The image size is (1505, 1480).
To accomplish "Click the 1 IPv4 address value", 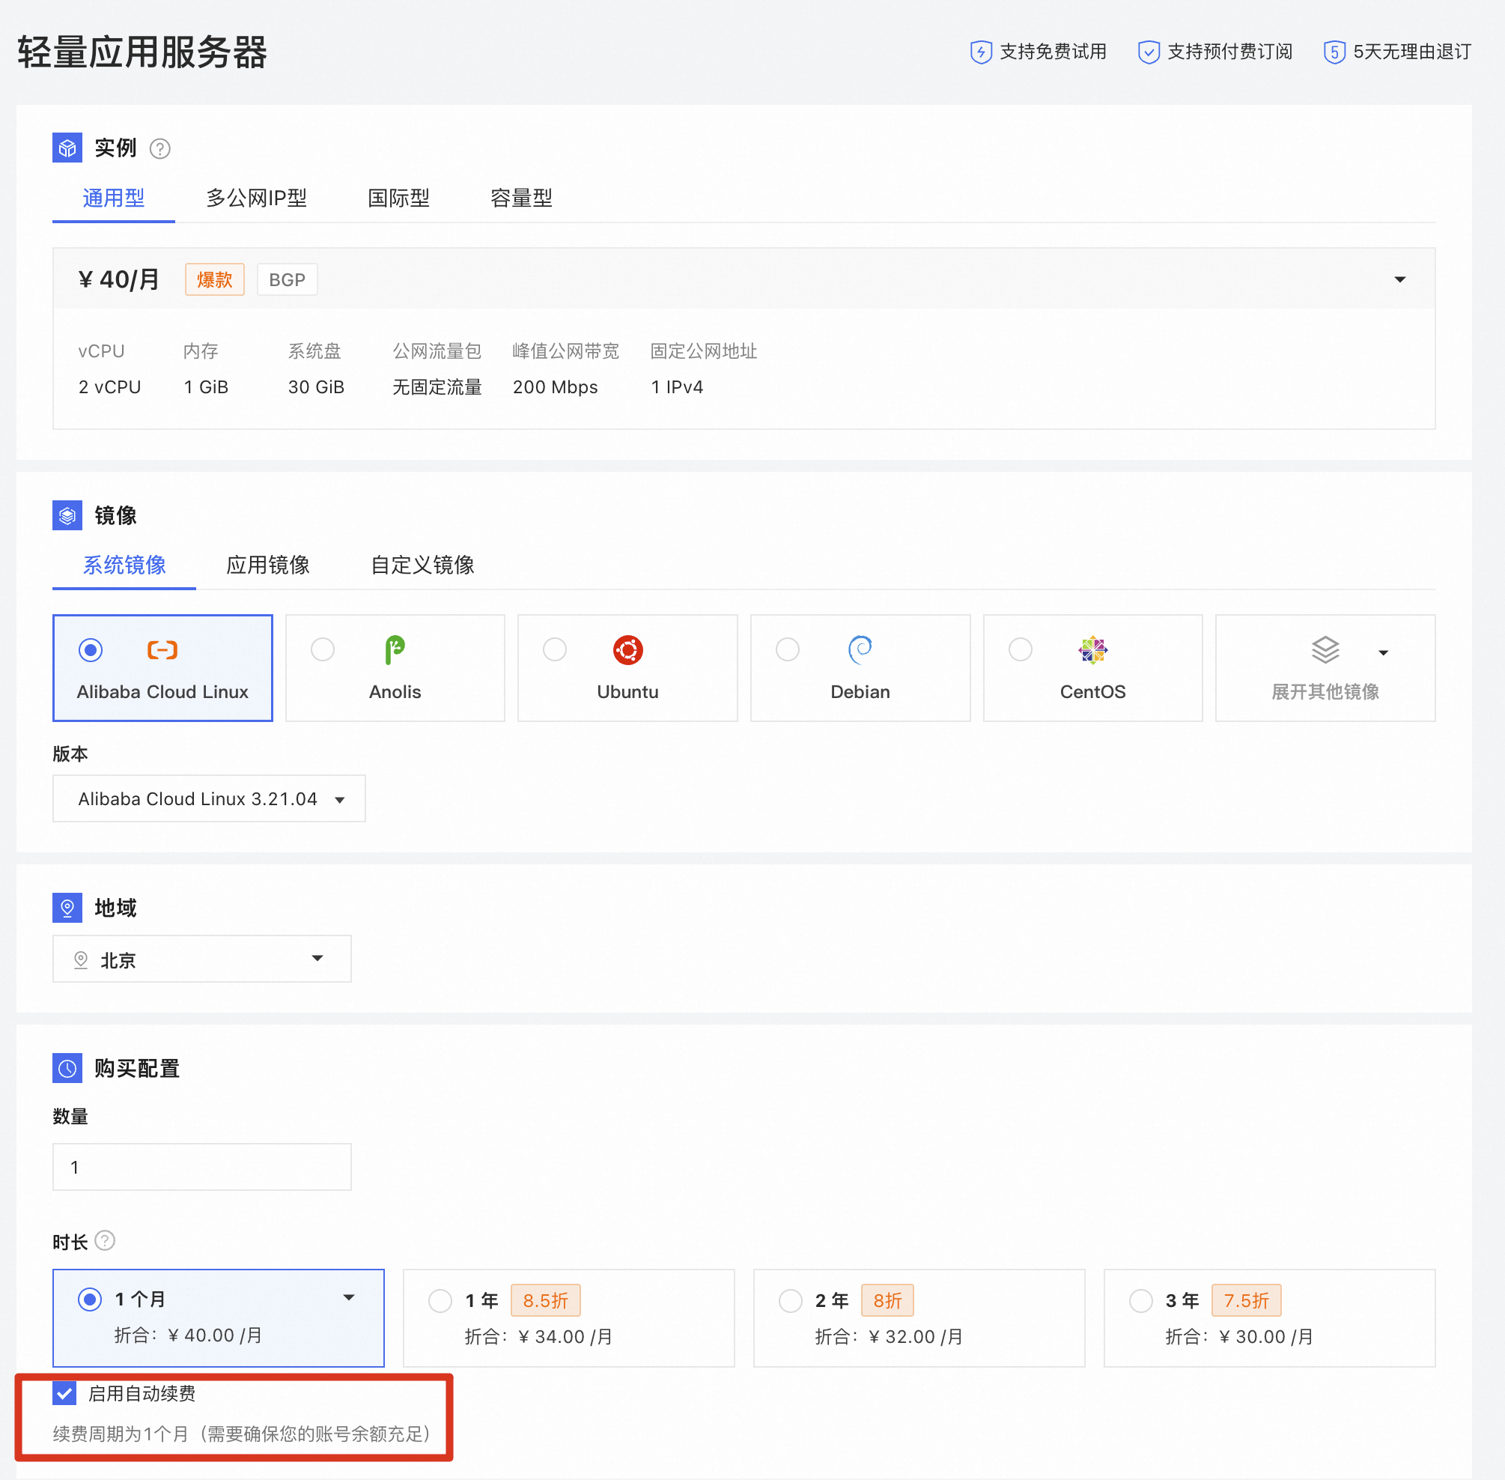I will click(x=677, y=387).
